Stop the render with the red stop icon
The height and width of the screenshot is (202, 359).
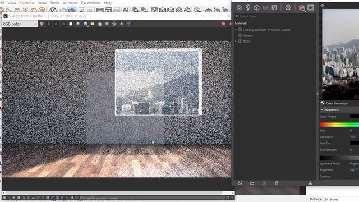224,24
